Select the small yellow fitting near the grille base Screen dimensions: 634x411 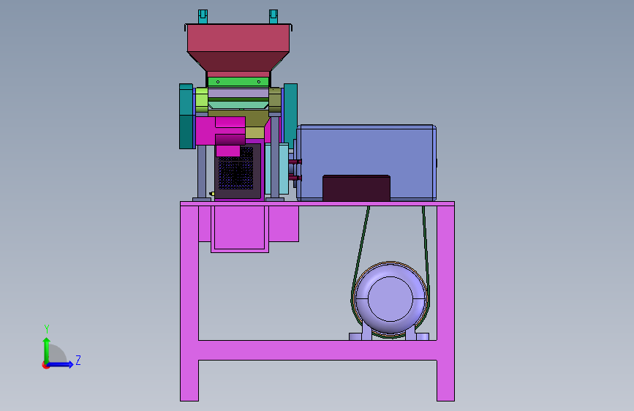(212, 194)
